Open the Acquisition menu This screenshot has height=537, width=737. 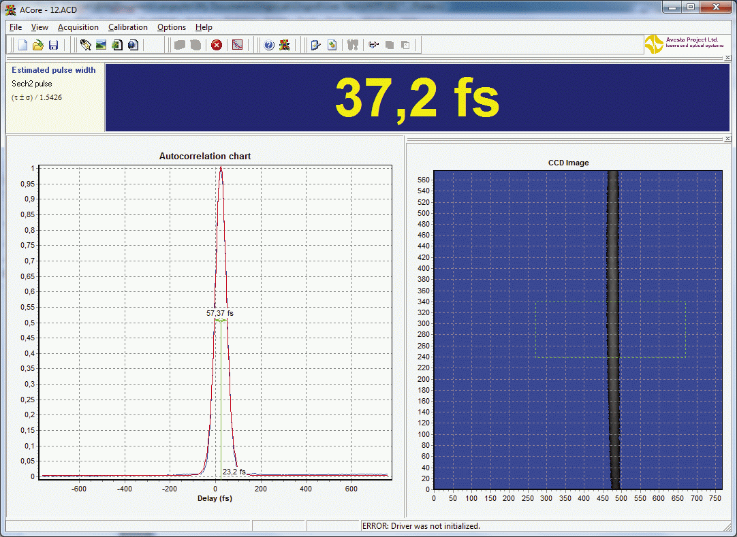(x=78, y=27)
